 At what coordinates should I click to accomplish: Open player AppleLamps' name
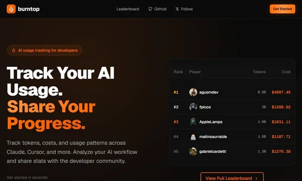(211, 122)
